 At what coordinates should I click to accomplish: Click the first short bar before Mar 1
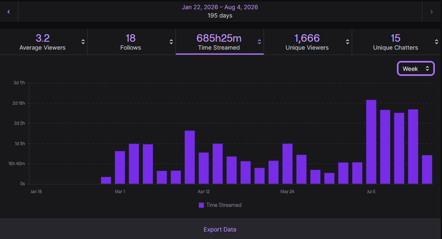tap(105, 181)
